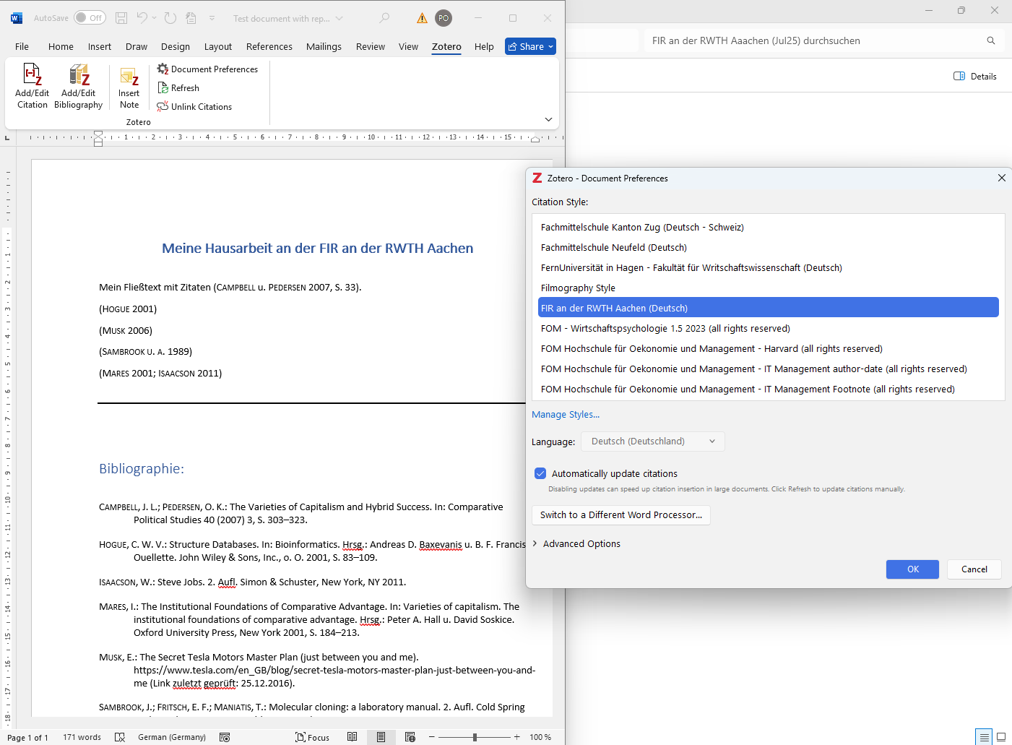Open the File menu
The width and height of the screenshot is (1012, 745).
pos(22,46)
